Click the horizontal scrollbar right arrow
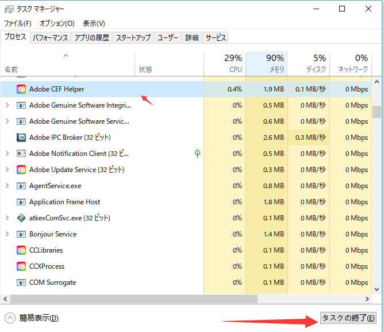The image size is (384, 332). tap(367, 299)
